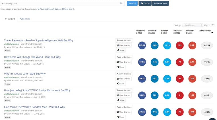Click the 71.1k total shares badge
The image size is (217, 120).
(207, 62)
